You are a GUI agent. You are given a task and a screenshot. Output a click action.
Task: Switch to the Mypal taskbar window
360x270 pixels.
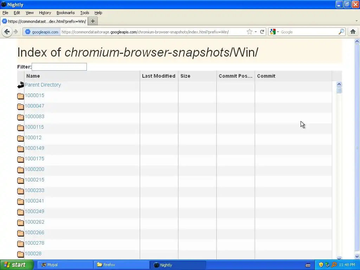coord(65,265)
